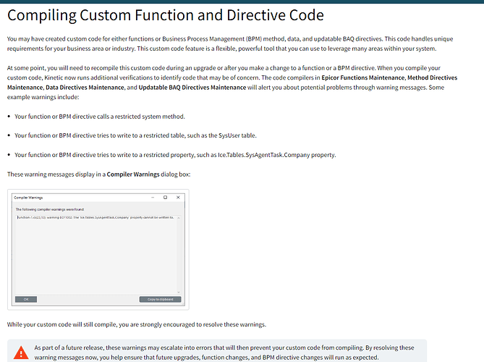Click "The following compiler warnings were found" label
484x362 pixels.
click(50, 209)
